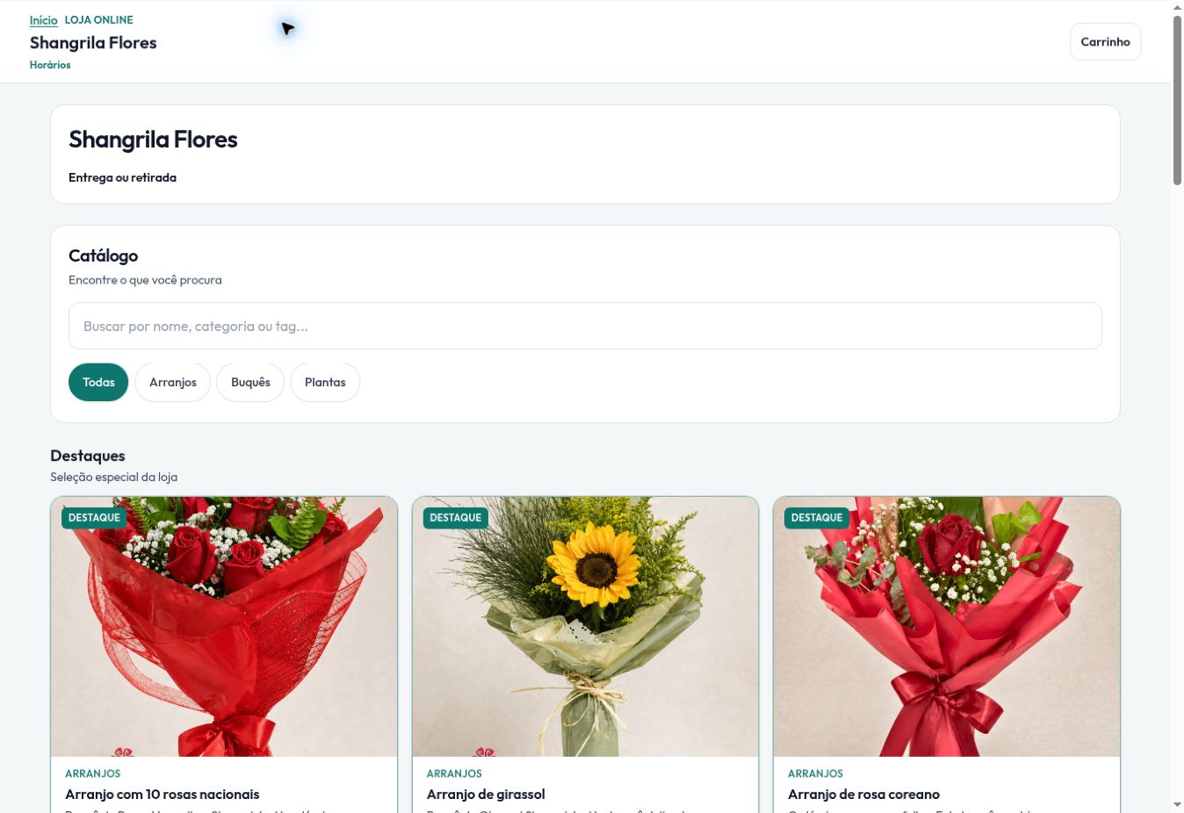Click ARRANJOS label under sunflower card
The width and height of the screenshot is (1184, 813).
coord(454,773)
